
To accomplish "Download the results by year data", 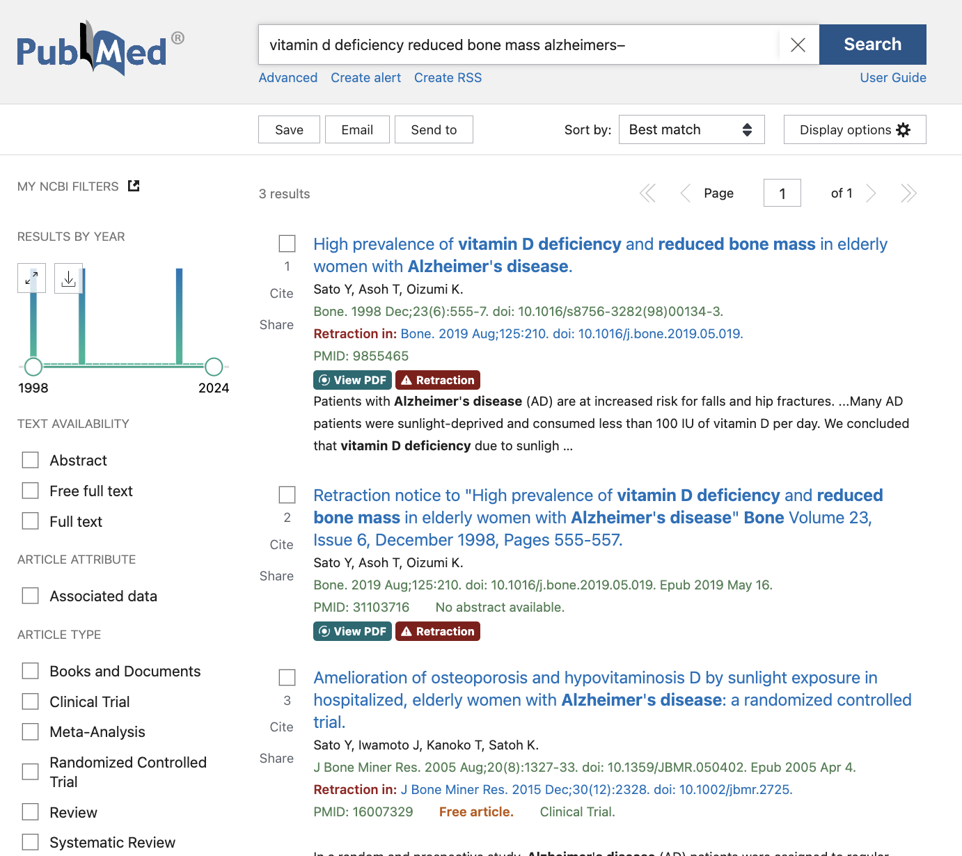I will click(68, 279).
